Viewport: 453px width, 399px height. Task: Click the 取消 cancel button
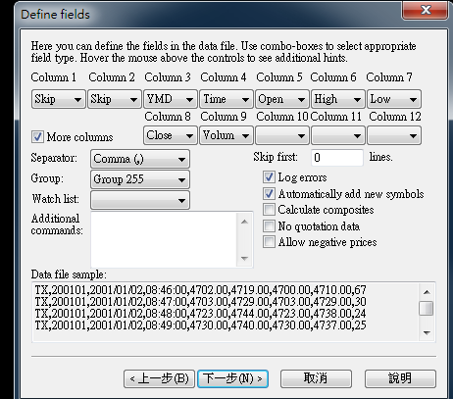[316, 378]
